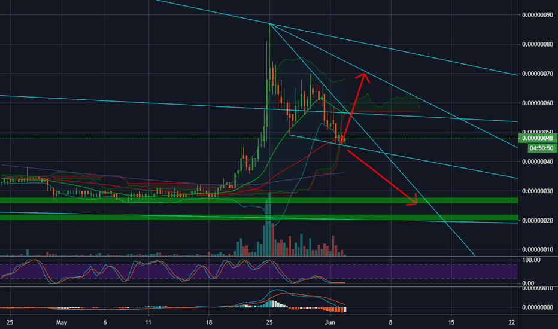Select the upper green support zone band
The width and height of the screenshot is (558, 329).
[259, 200]
